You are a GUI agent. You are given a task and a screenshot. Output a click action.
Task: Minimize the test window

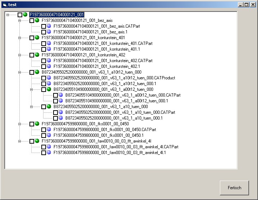point(241,5)
